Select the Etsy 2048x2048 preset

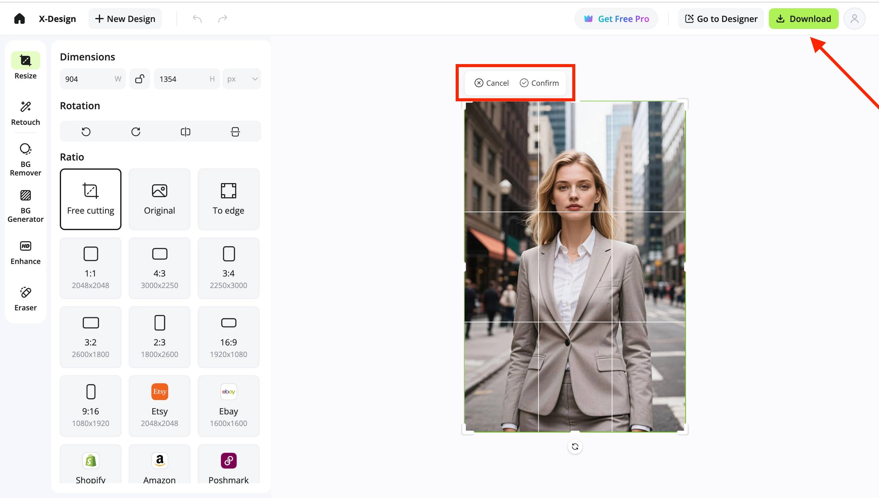tap(159, 406)
